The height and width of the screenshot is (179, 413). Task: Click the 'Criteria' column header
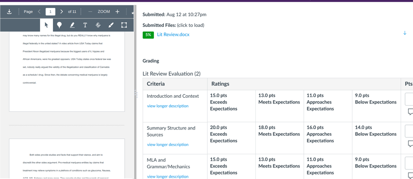[156, 84]
